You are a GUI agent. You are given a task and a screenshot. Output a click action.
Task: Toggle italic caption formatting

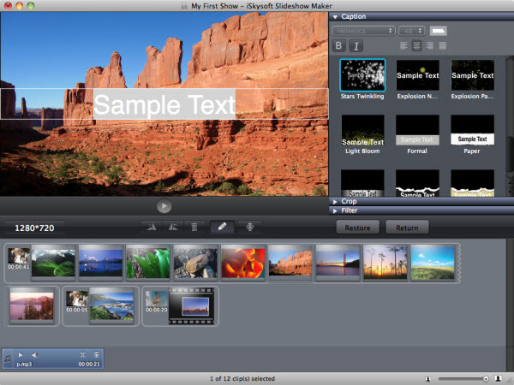[x=356, y=45]
